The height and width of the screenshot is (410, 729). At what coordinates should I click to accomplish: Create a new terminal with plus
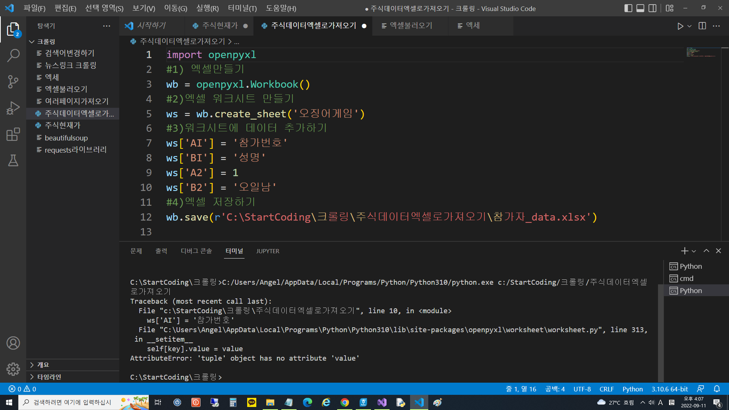point(685,251)
